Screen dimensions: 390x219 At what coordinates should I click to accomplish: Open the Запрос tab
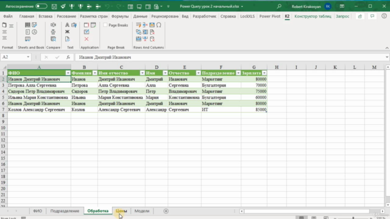[342, 16]
